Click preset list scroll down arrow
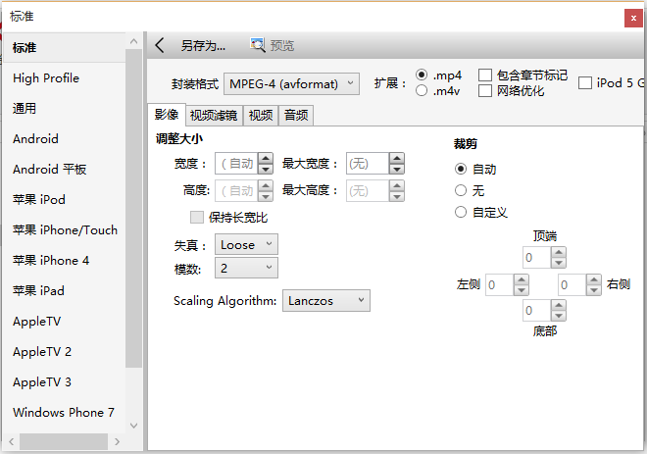Screen dimensions: 647x454 tap(133, 426)
